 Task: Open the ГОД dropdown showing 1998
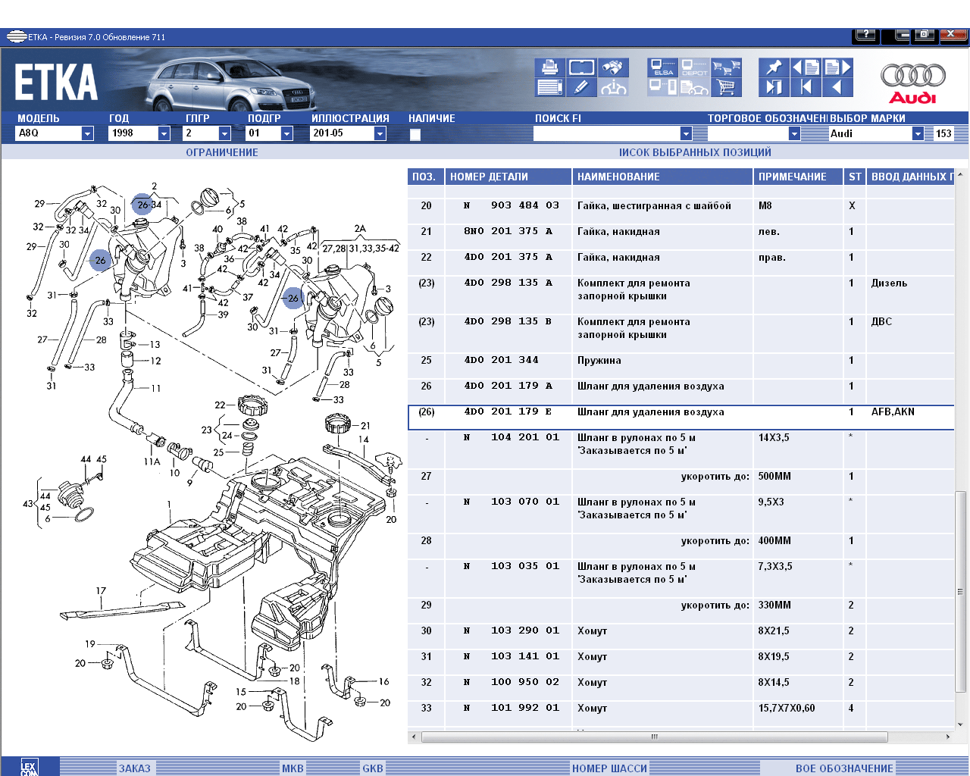164,133
